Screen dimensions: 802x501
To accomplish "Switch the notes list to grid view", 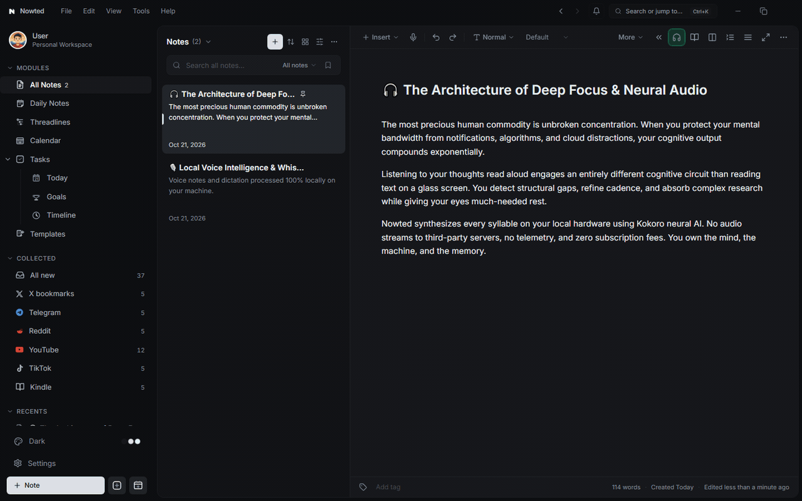I will pos(305,42).
